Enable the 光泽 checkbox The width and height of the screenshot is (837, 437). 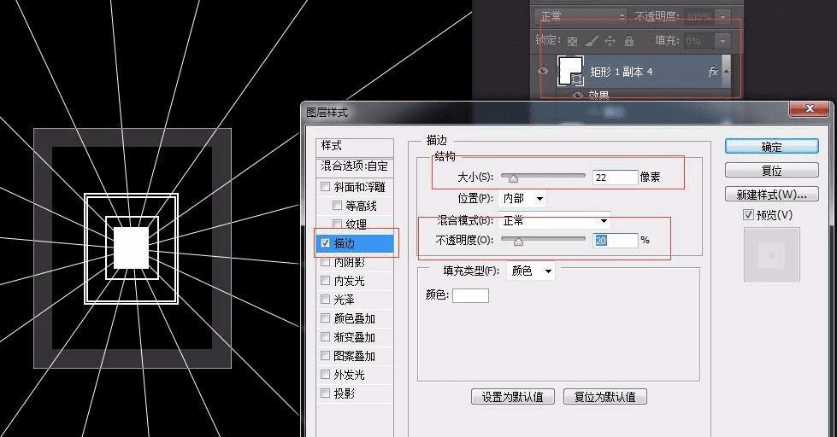pos(325,299)
